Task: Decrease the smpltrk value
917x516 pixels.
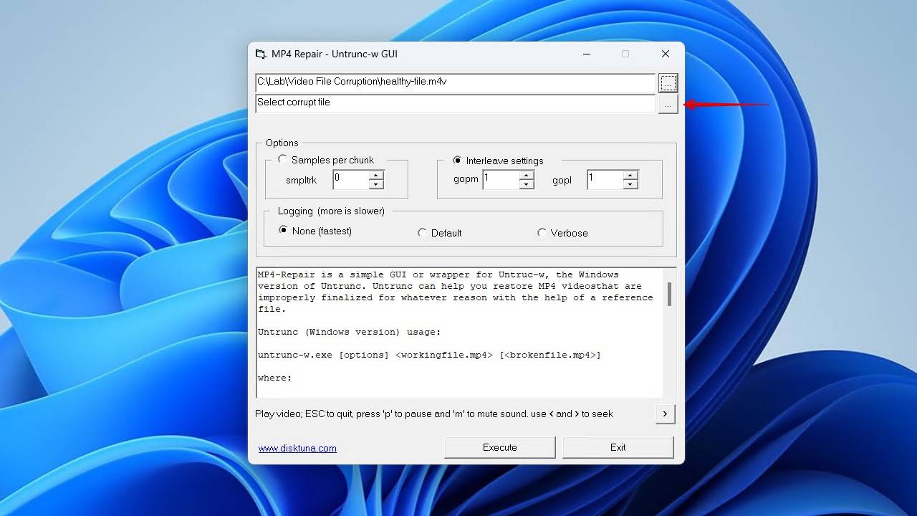Action: [376, 184]
